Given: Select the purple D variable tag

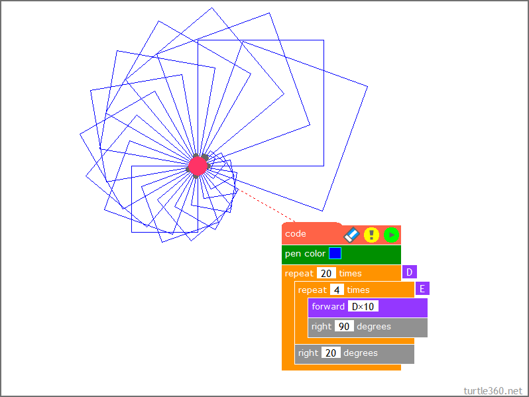Looking at the screenshot, I should pos(409,272).
